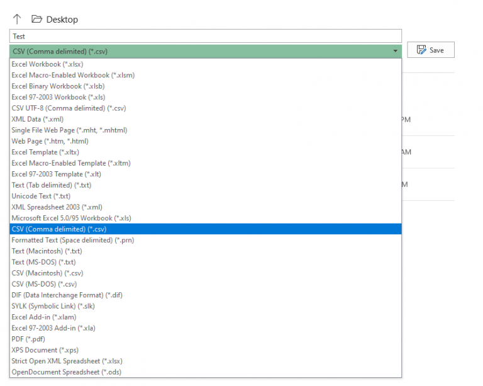Pick Excel Macro-Enabled Template (*.xltm)
Screen dimensions: 483x386
(x=206, y=163)
